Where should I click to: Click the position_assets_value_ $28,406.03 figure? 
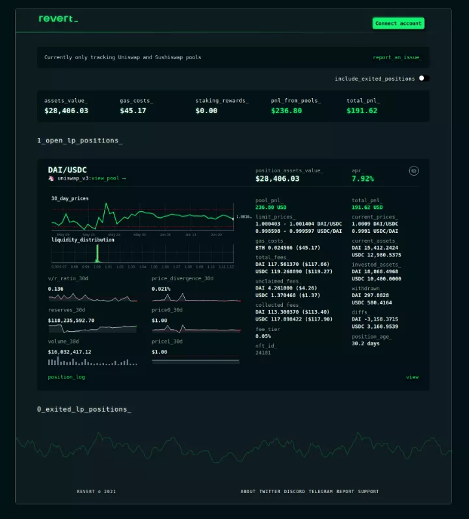(277, 179)
